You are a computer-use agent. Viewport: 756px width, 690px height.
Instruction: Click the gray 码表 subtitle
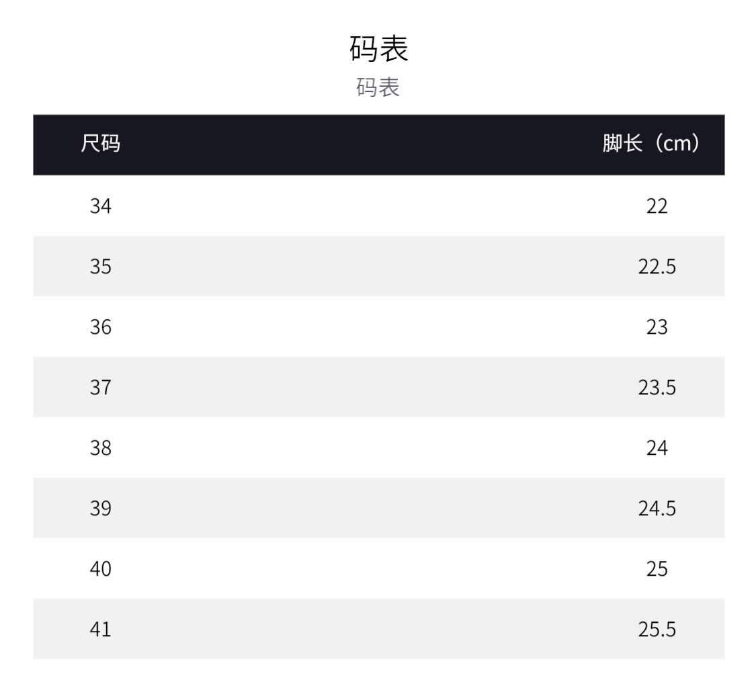[x=378, y=87]
